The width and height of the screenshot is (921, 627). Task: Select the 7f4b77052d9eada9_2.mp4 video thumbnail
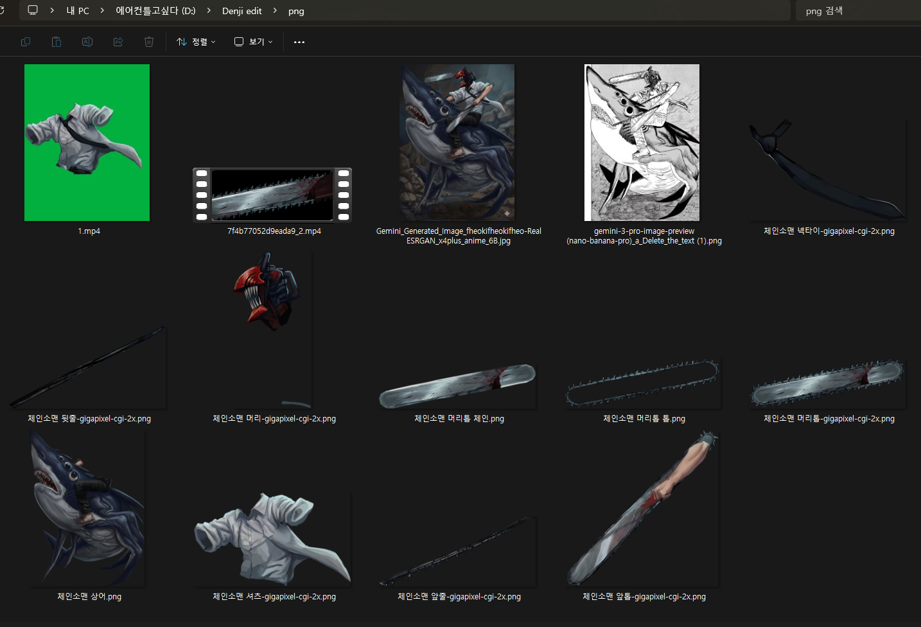point(272,195)
